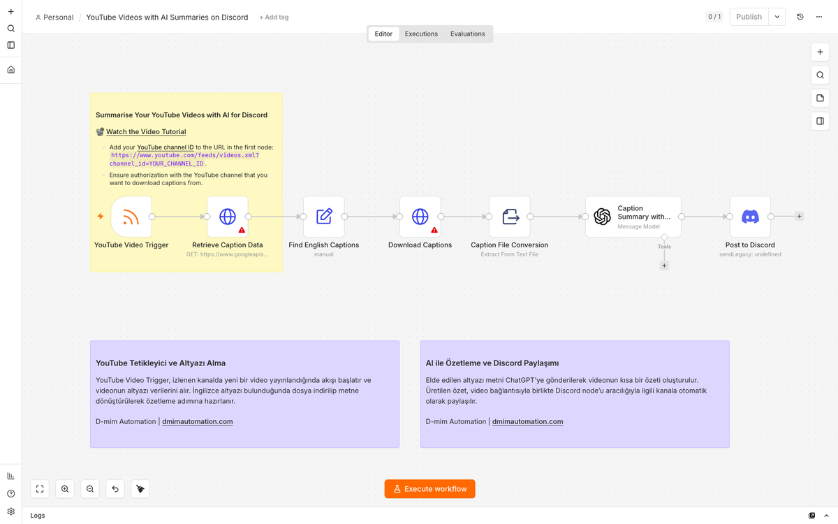Add sticky note icon on canvas right
838x524 pixels.
coord(820,98)
